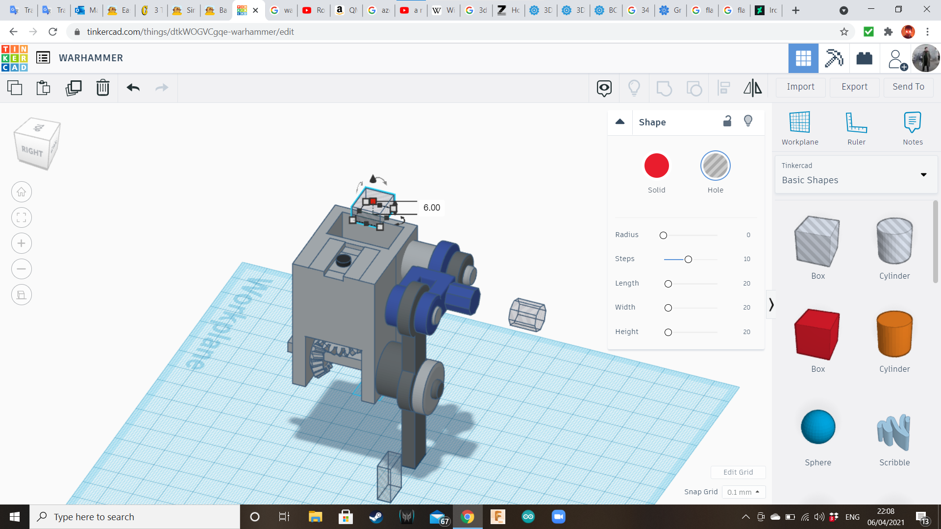Click the Export button
The image size is (941, 529).
tap(854, 87)
